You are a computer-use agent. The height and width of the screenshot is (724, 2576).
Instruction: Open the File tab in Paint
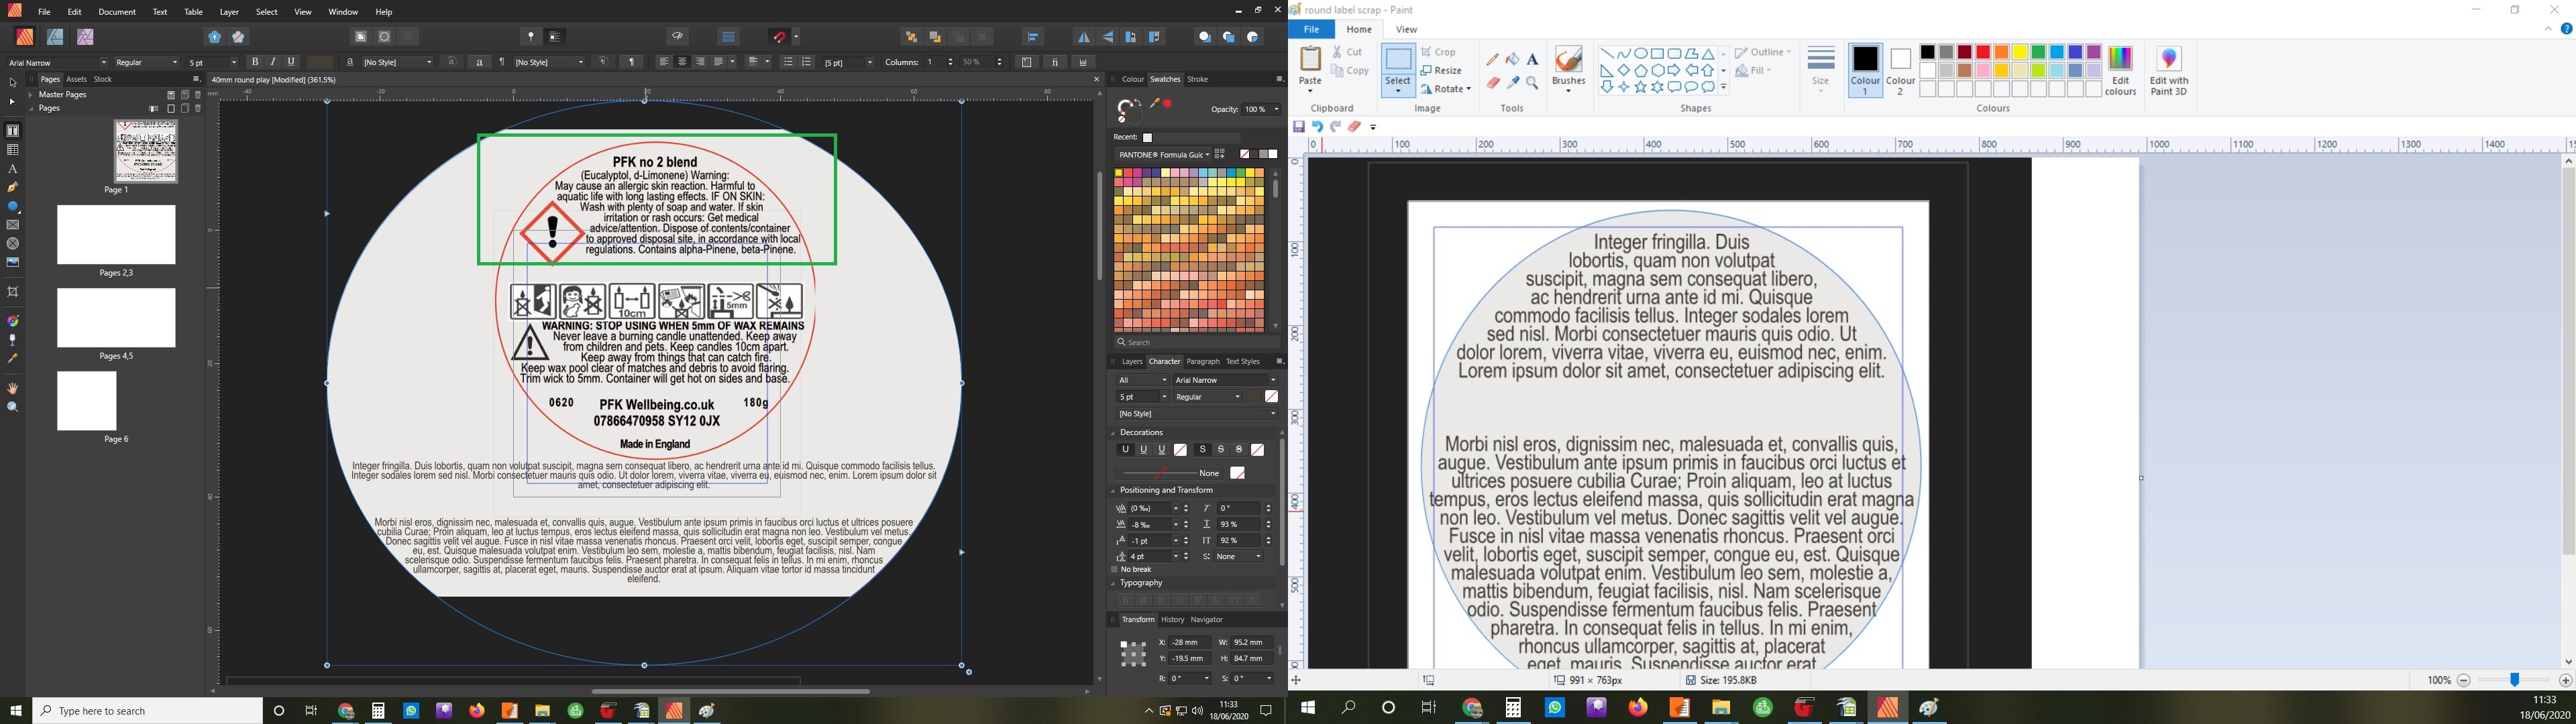pyautogui.click(x=1311, y=29)
